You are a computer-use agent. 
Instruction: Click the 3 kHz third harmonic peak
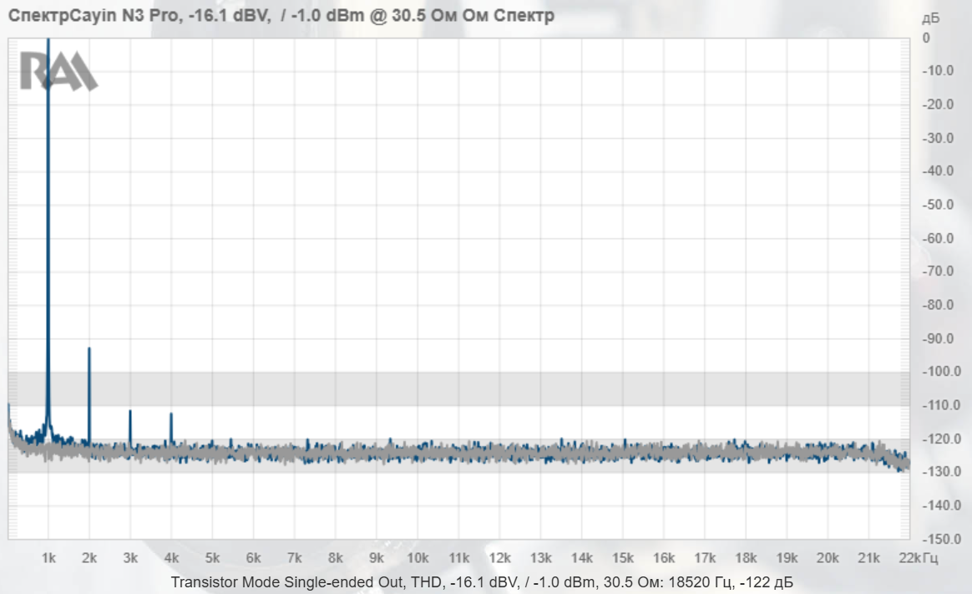130,428
